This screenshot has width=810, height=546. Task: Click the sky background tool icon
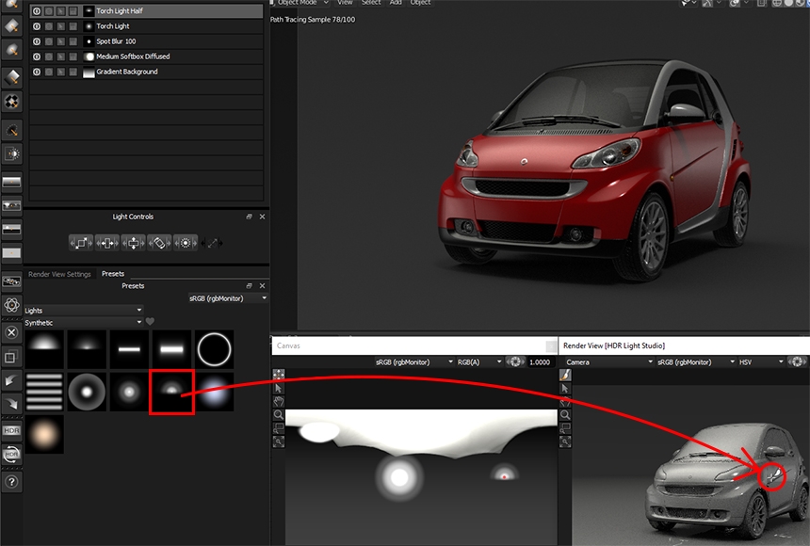pos(11,230)
